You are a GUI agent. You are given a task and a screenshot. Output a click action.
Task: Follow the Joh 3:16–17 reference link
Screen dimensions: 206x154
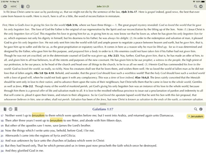129,12
